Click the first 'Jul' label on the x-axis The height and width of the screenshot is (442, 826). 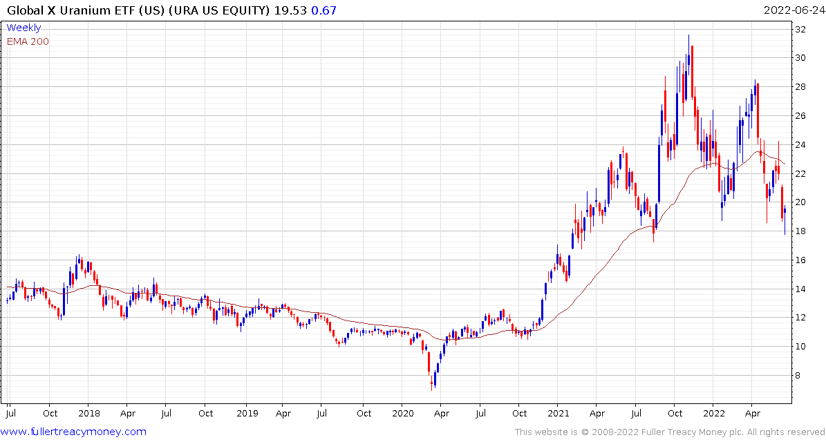[10, 414]
